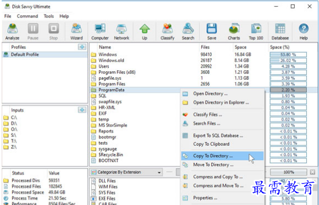Image resolution: width=319 pixels, height=205 pixels.
Task: Click the Analyze toolbar icon
Action: coord(12,31)
